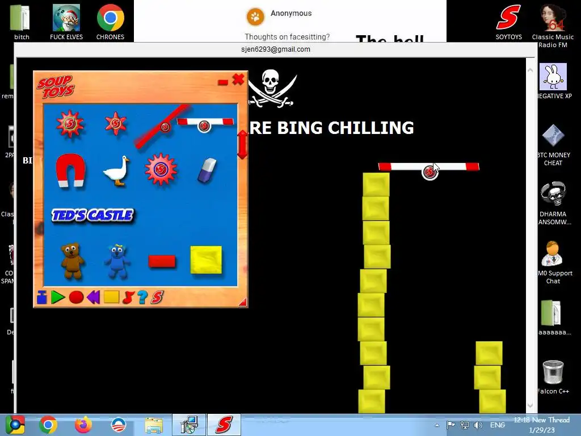Toggle sound with the red music note
This screenshot has width=581, height=436.
128,297
